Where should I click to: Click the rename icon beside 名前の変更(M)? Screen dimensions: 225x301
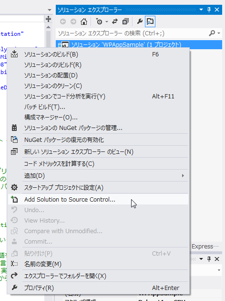coord(14,264)
